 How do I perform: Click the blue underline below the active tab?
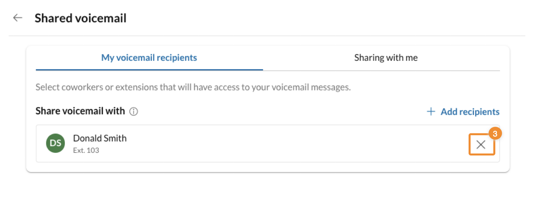pos(149,70)
